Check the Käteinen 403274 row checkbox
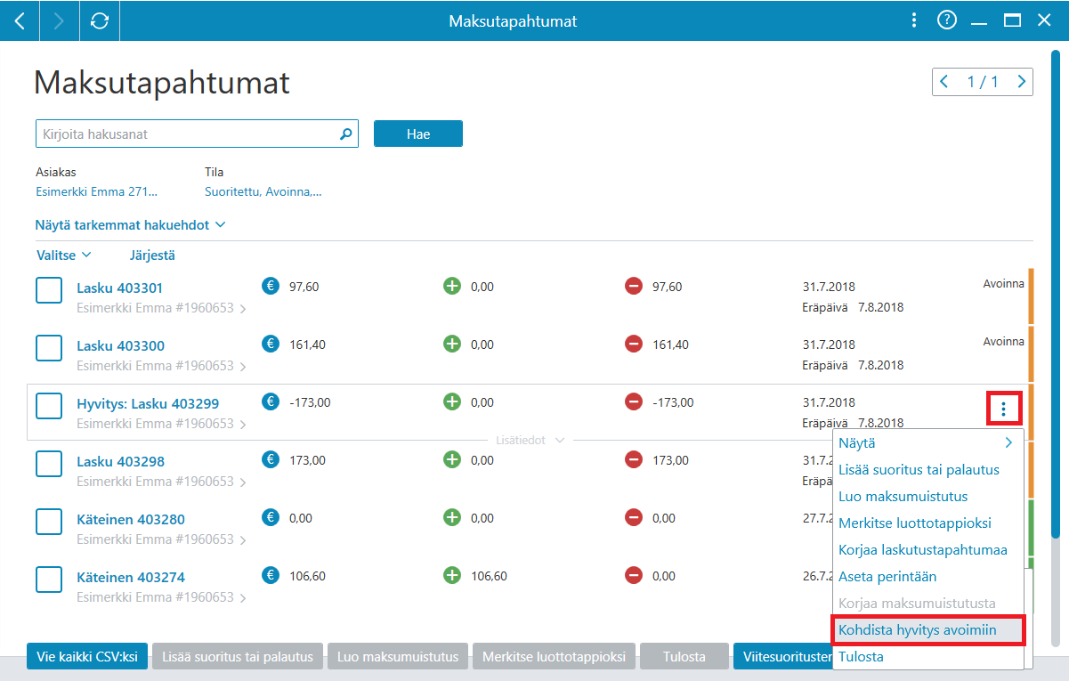 [x=49, y=580]
